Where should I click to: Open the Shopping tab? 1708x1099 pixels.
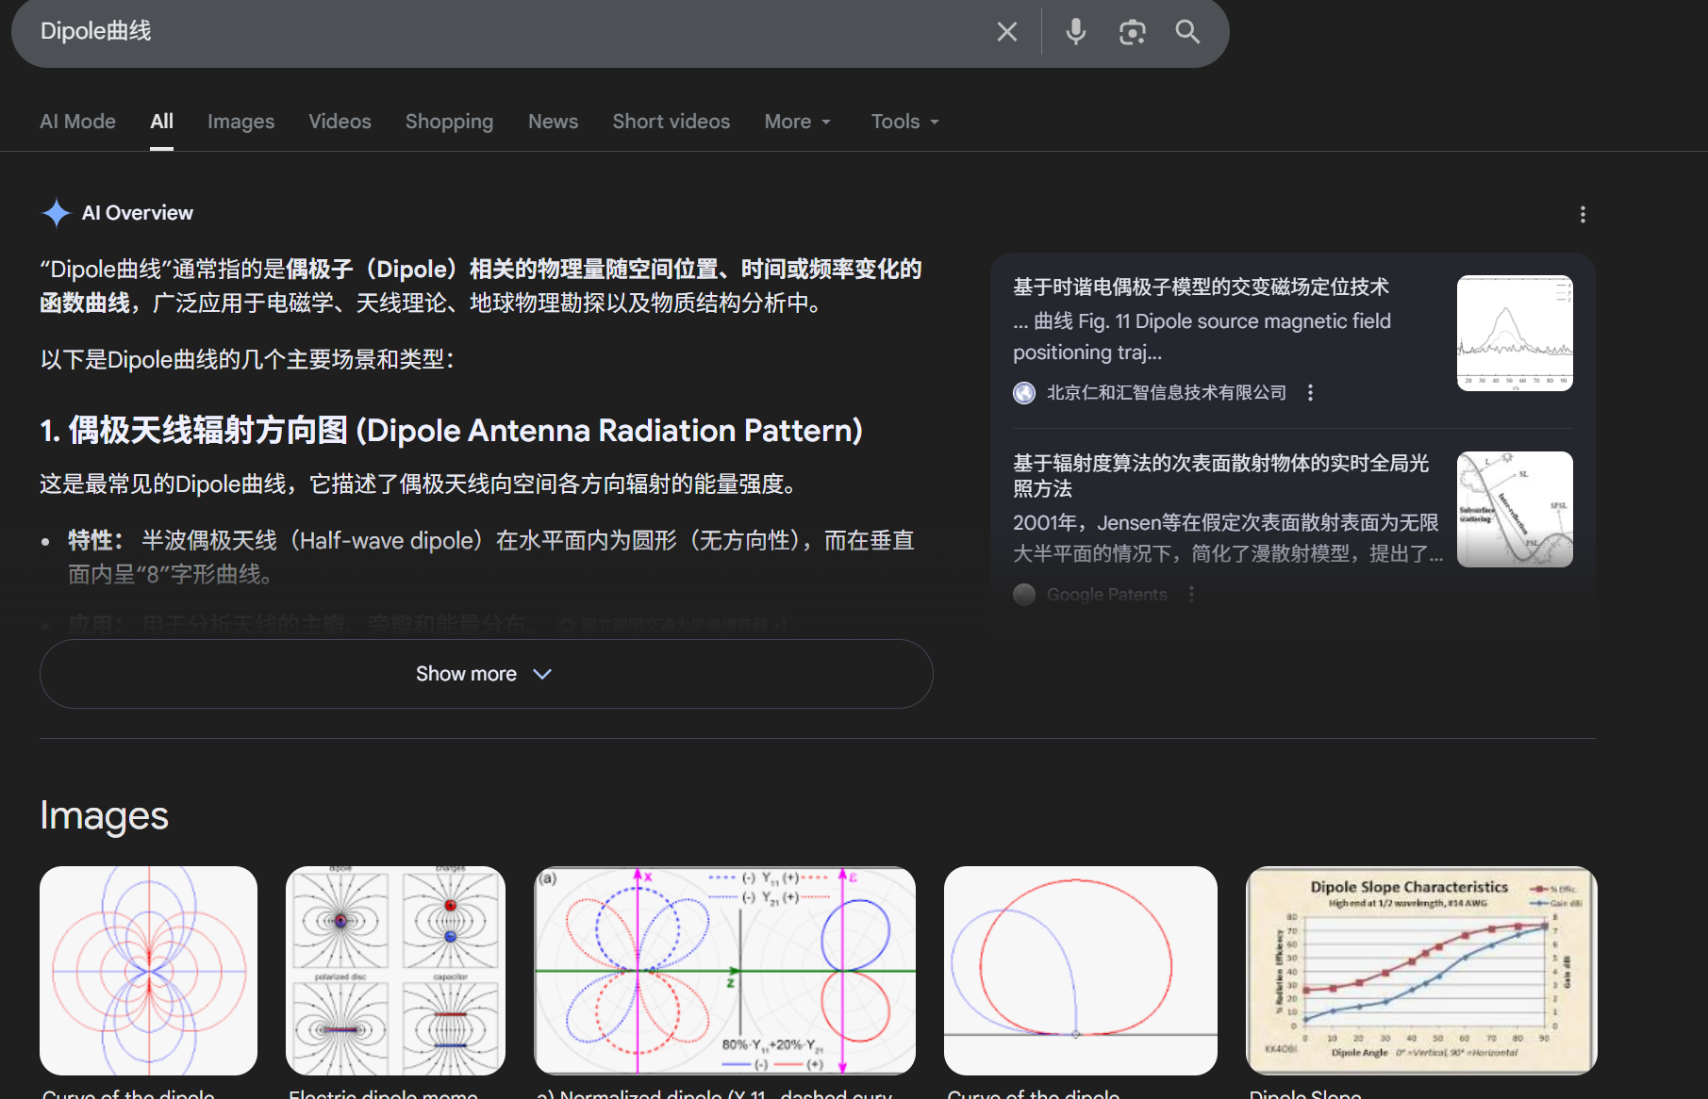coord(449,122)
